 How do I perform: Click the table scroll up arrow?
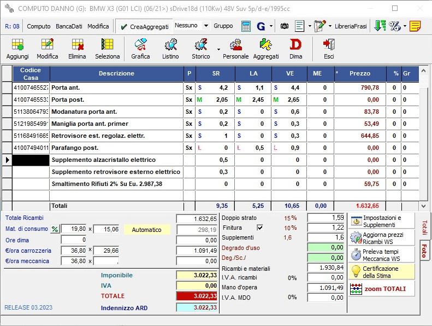[423, 71]
